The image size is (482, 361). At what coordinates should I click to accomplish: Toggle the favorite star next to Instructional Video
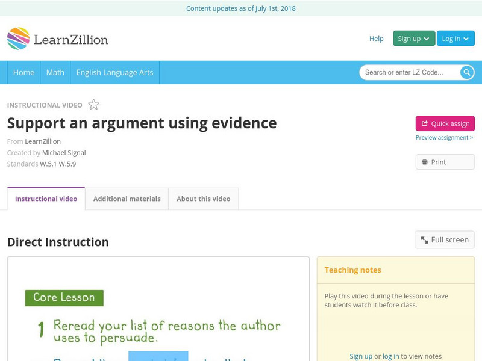[x=94, y=104]
